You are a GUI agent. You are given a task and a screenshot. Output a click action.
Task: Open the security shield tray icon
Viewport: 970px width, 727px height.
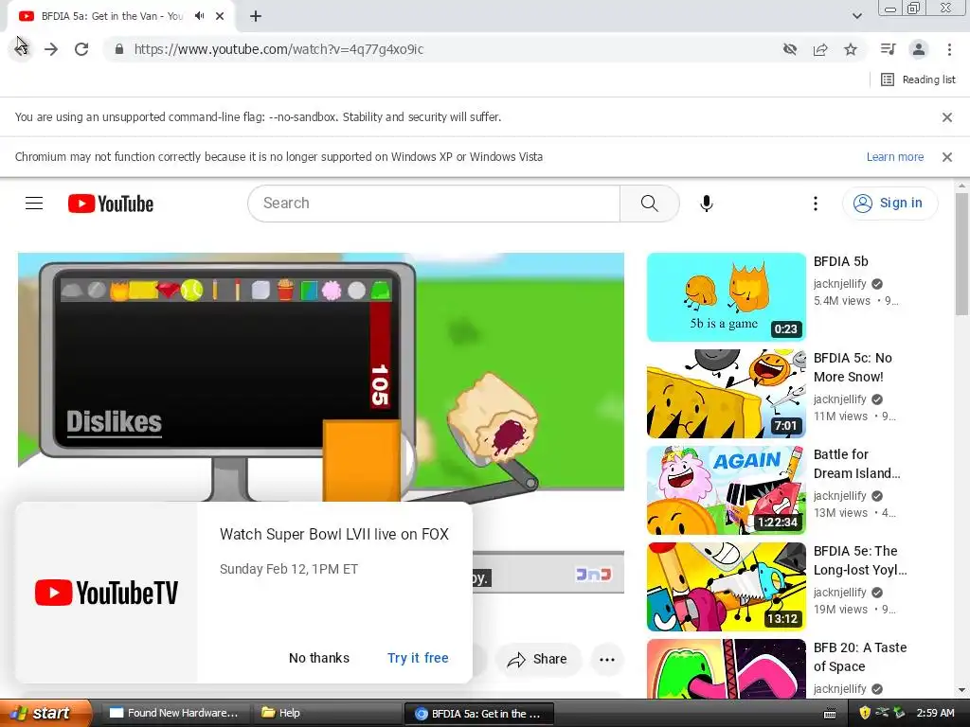pos(865,713)
